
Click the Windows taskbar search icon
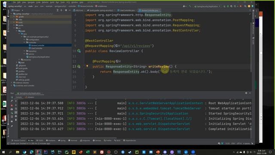point(10,152)
